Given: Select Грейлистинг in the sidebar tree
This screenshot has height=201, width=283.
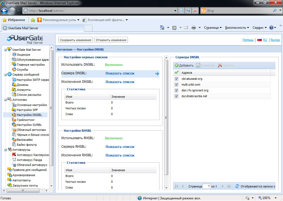Looking at the screenshot, I should point(26,120).
